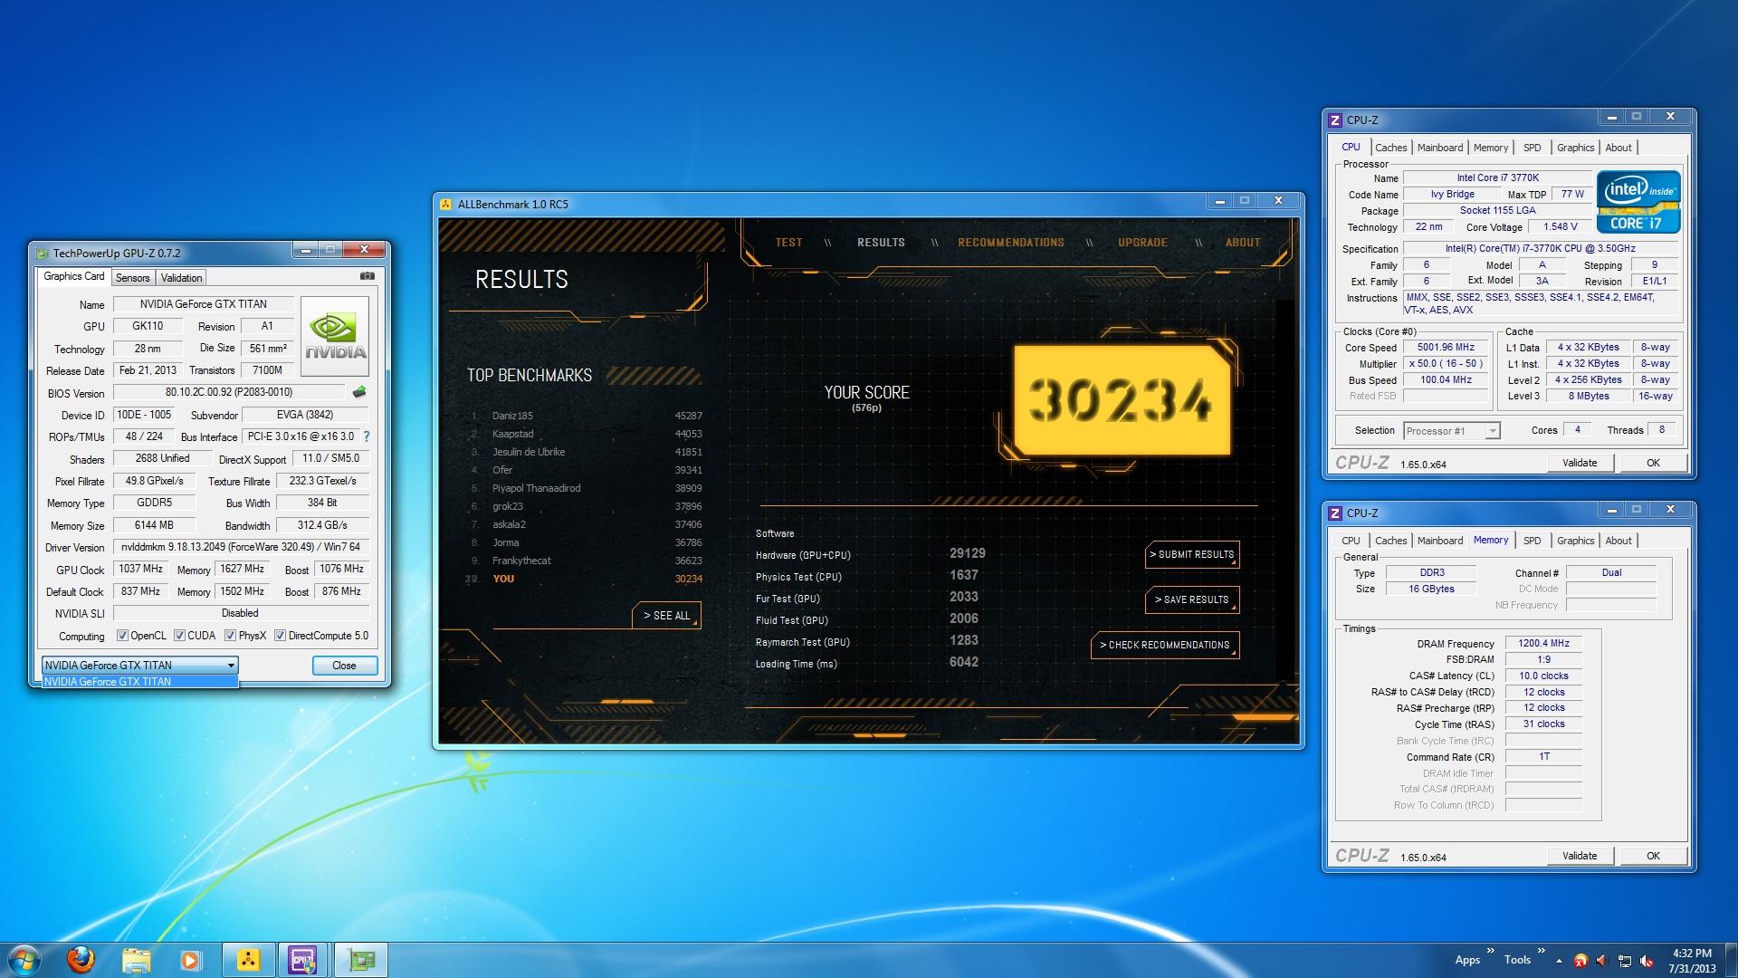
Task: Click the Bus Interface question mark icon
Action: tap(367, 436)
